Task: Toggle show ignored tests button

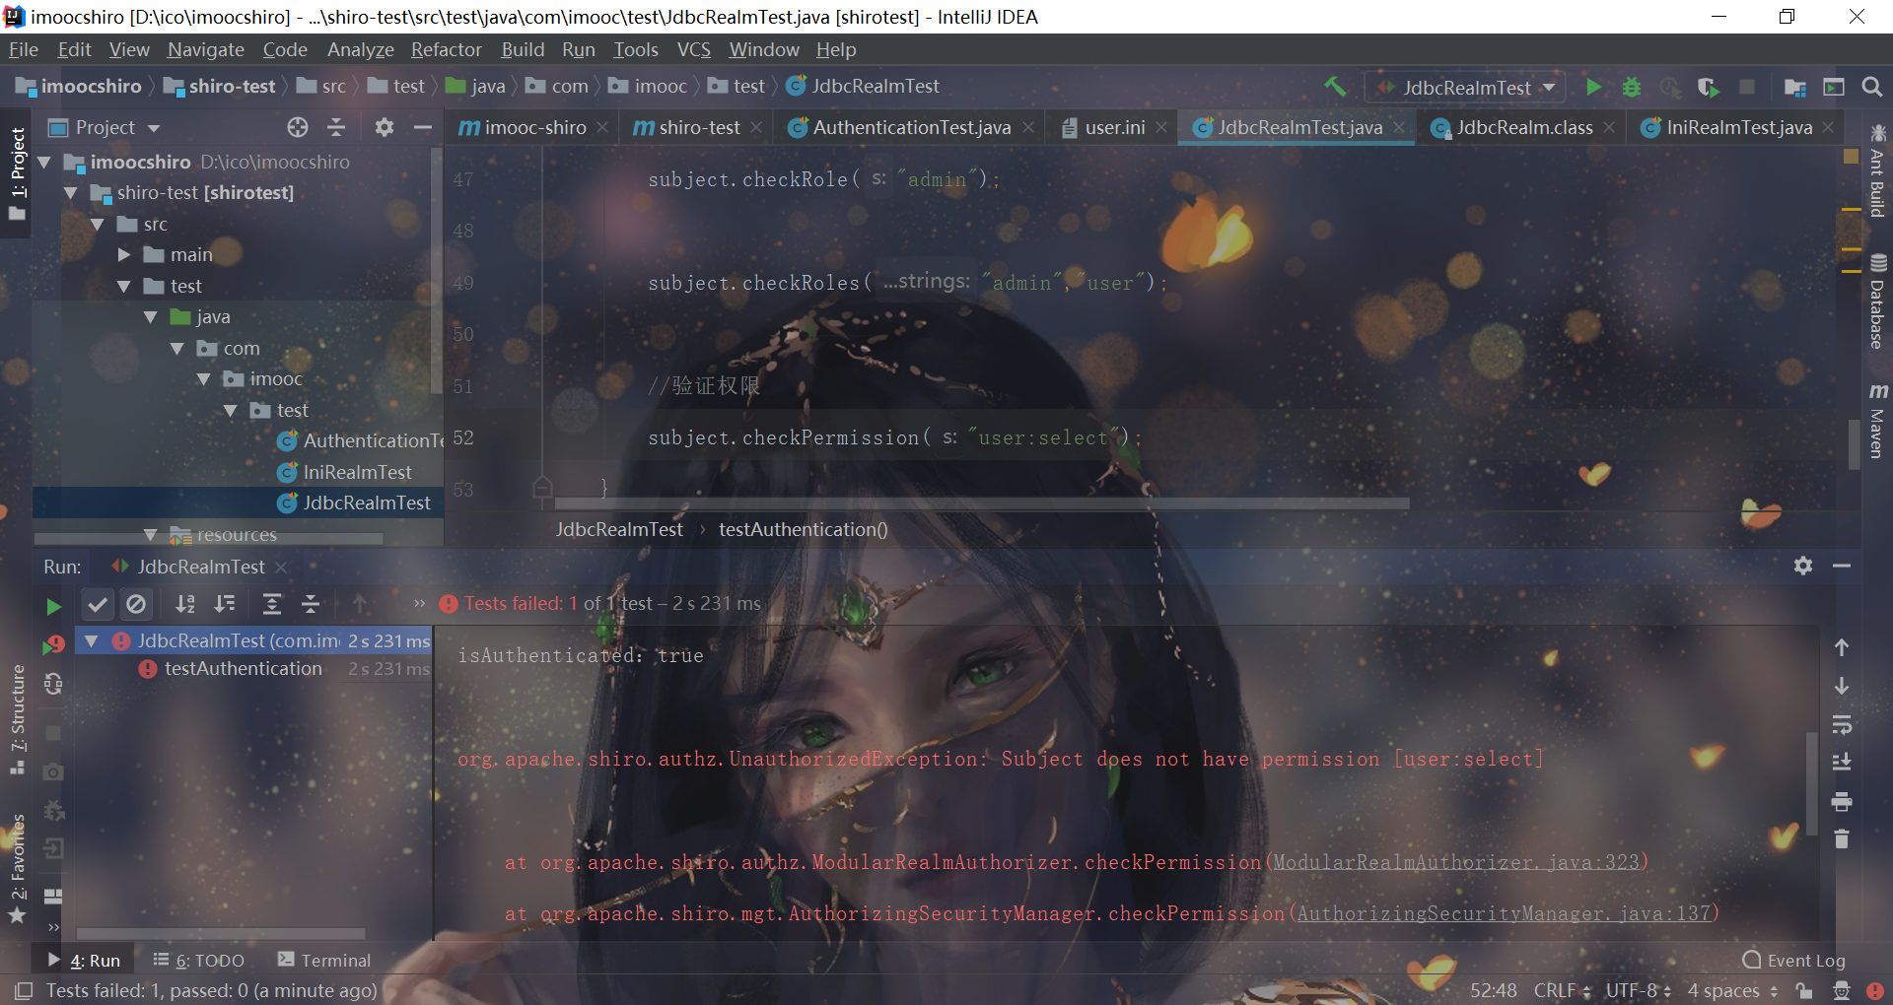Action: (x=137, y=604)
